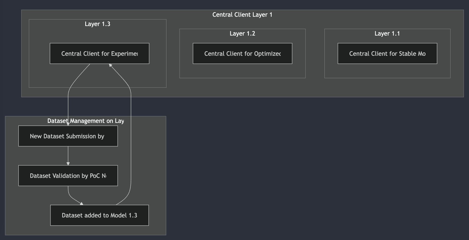Click the New Dataset Submission node
This screenshot has height=240, width=469.
pos(68,136)
